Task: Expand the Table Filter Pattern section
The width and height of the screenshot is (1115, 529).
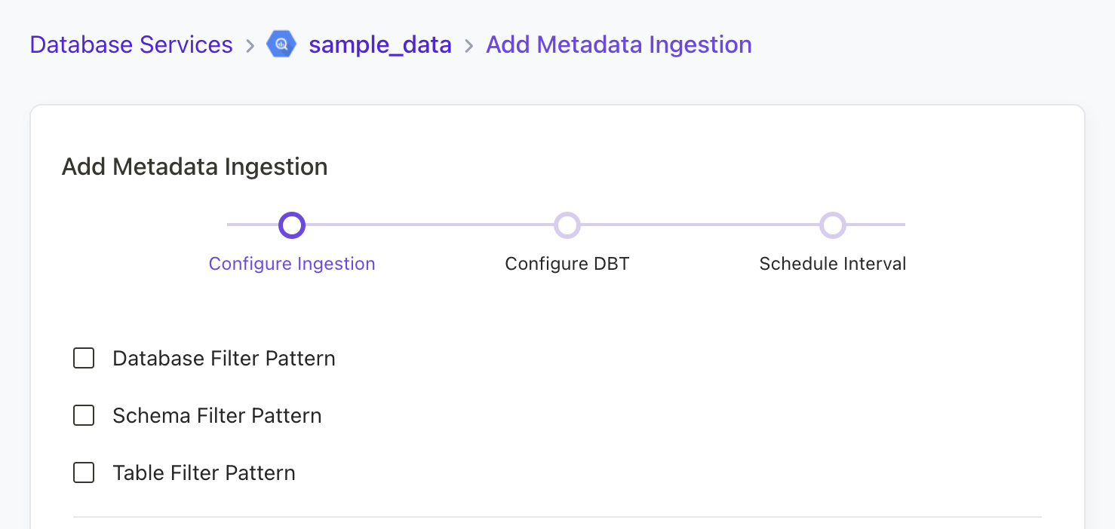Action: (204, 472)
